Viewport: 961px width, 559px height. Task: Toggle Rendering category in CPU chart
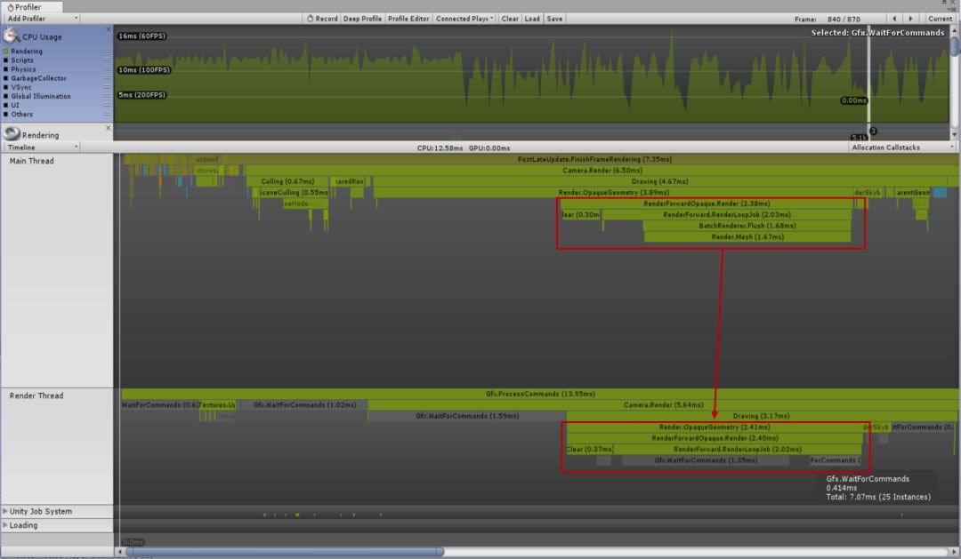coord(6,52)
